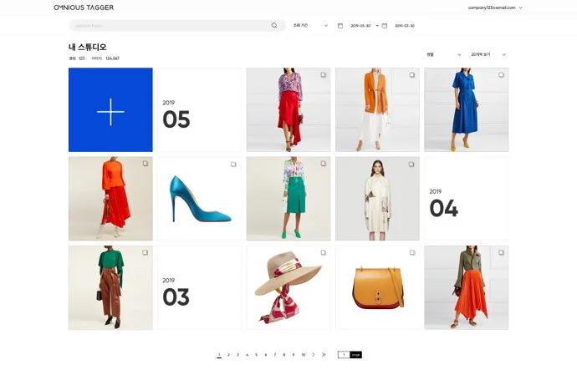The image size is (577, 380).
Task: Go to page 5
Action: [257, 355]
